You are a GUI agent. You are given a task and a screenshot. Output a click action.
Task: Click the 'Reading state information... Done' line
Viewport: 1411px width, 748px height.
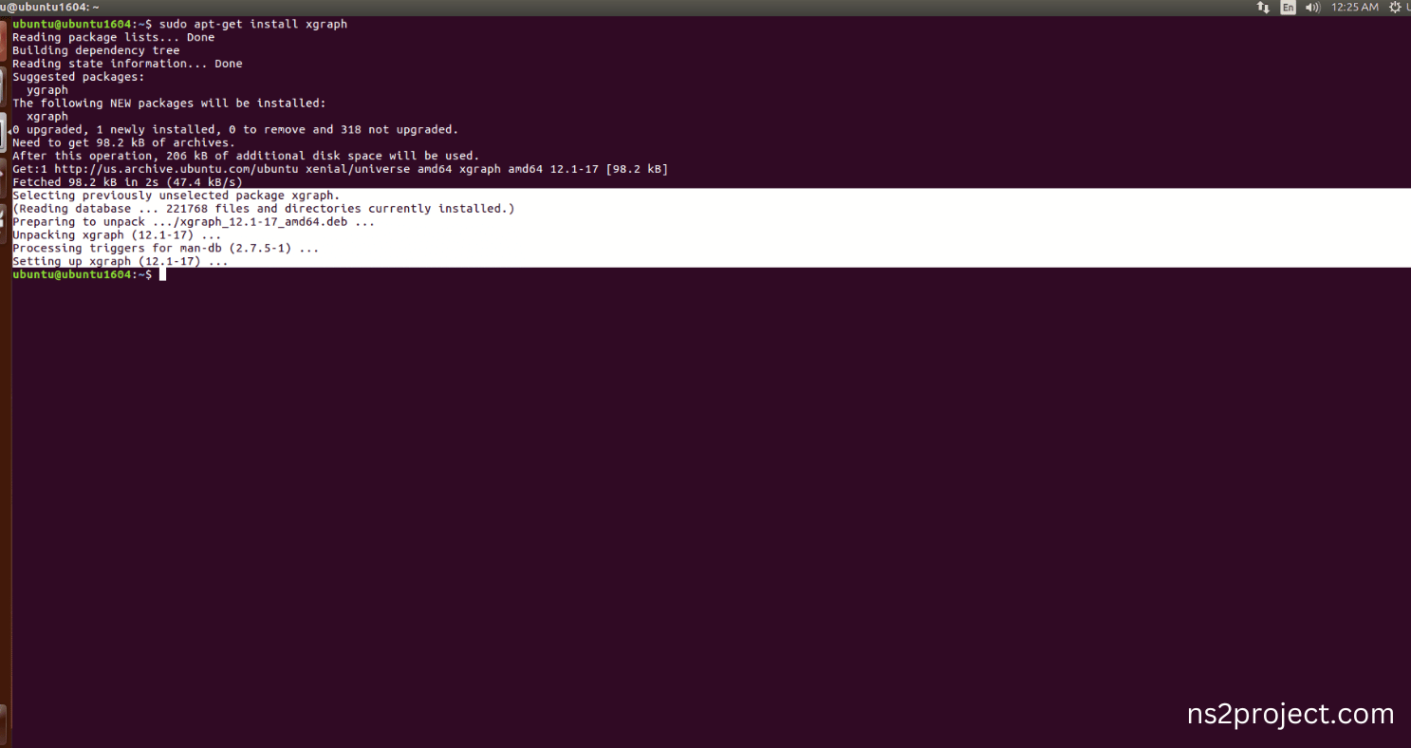(127, 64)
